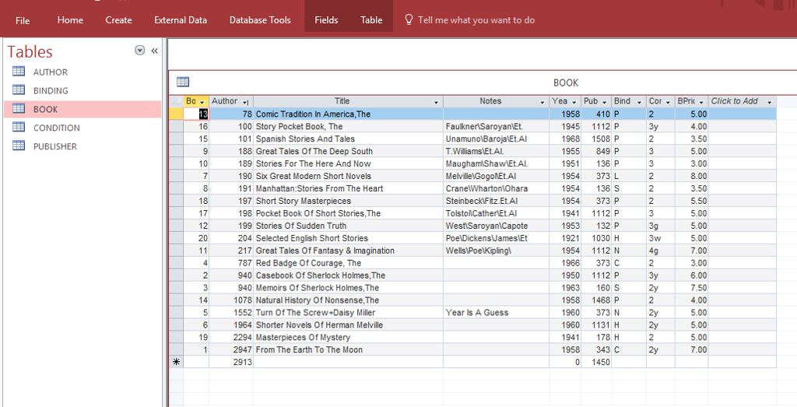Click the lightbulb Tell Me icon
Image resolution: width=797 pixels, height=407 pixels.
click(409, 19)
